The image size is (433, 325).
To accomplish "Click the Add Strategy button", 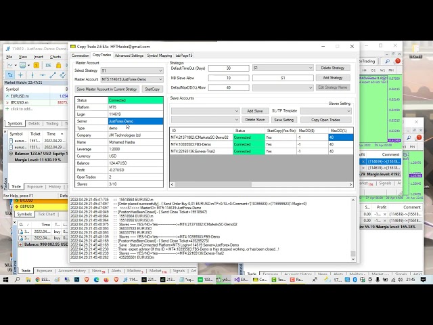I will tap(333, 78).
